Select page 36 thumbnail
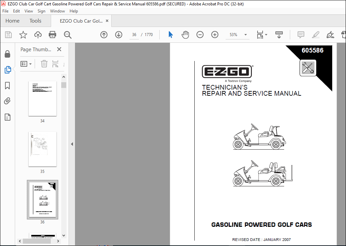The image size is (346, 246). pos(42,199)
